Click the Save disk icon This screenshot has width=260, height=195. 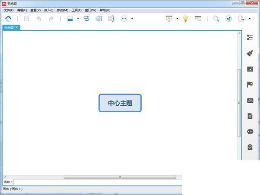tap(26, 19)
